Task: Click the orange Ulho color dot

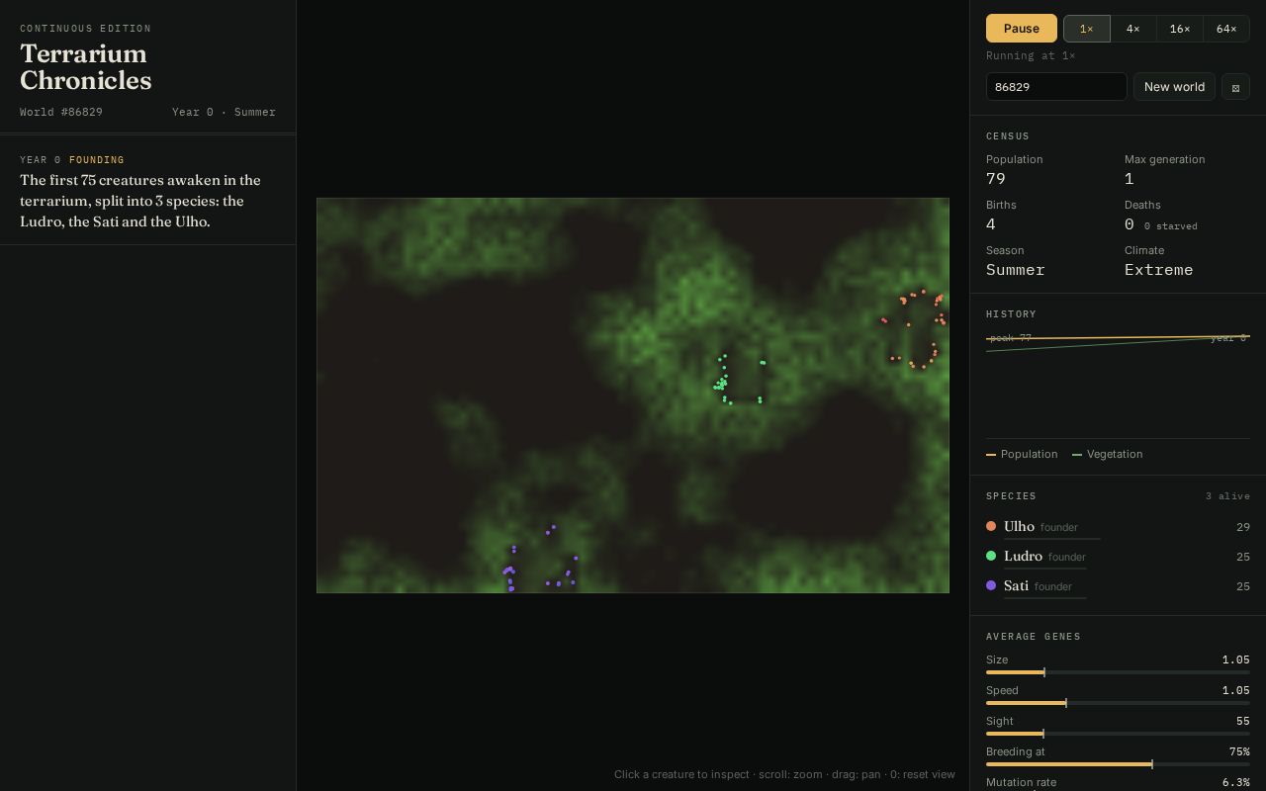Action: (991, 526)
